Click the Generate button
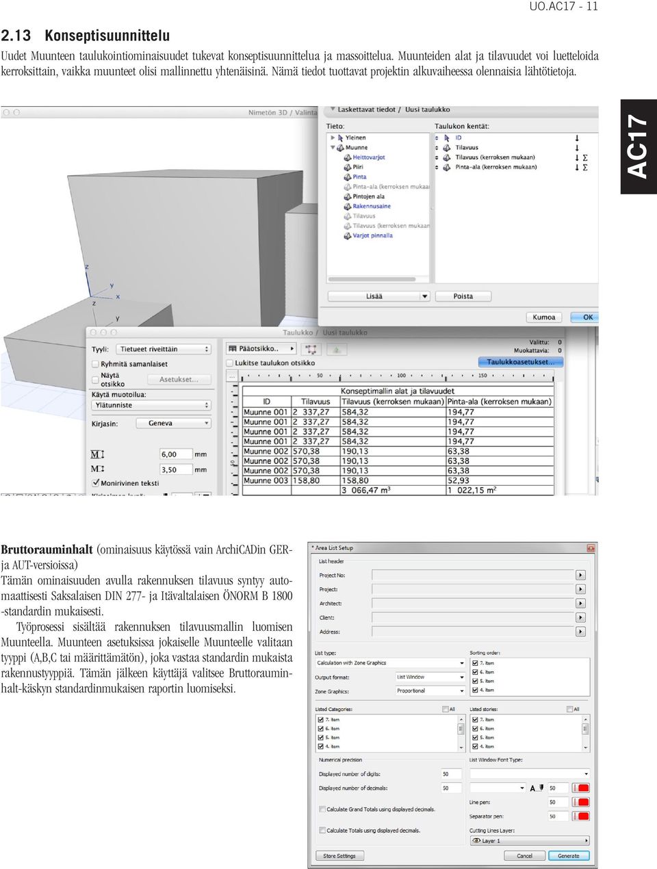The width and height of the screenshot is (657, 869). click(x=568, y=856)
